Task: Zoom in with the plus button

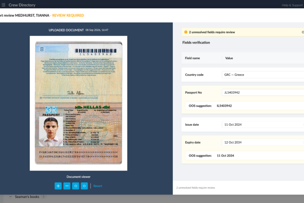Action: (58, 186)
